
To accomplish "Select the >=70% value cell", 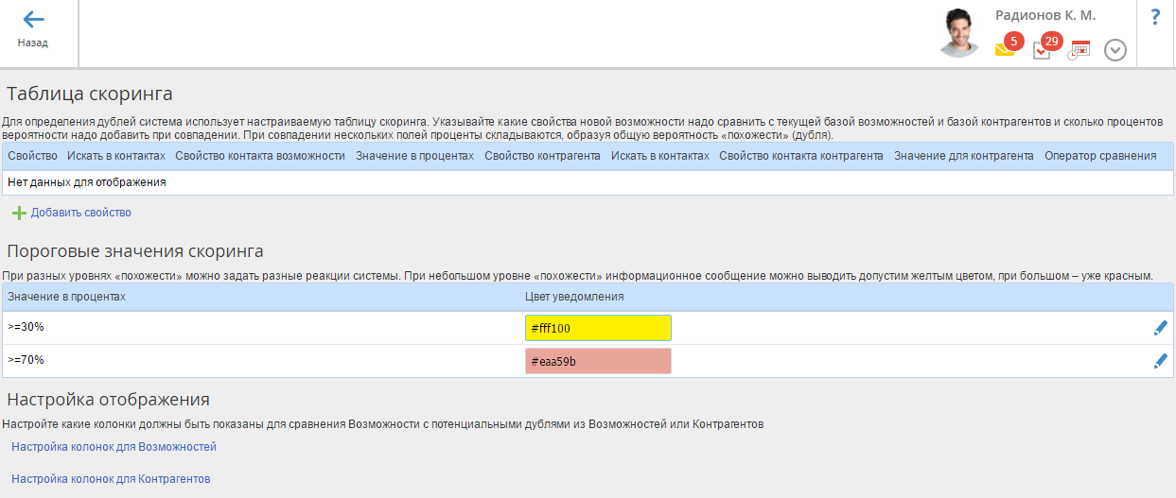I will coord(26,360).
